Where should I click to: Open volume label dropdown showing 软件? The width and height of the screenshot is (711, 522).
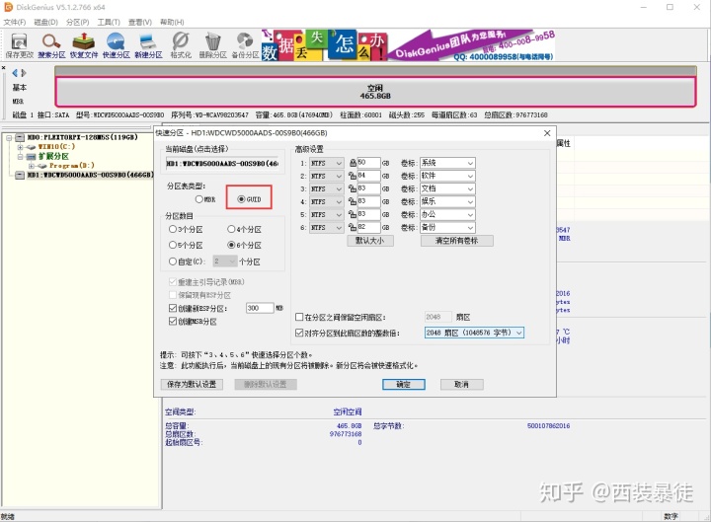pyautogui.click(x=447, y=176)
